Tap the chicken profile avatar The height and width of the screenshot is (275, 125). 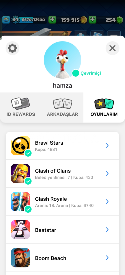(62, 60)
